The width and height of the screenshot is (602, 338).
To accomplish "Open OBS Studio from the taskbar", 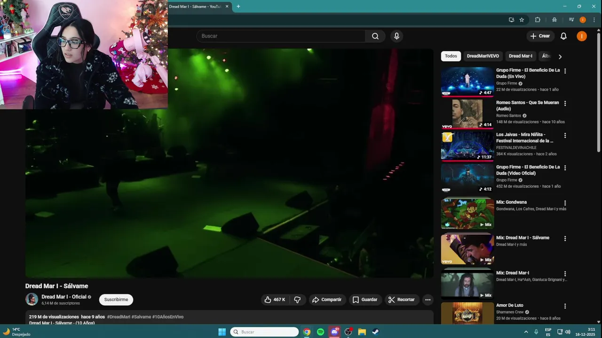I will [348, 332].
